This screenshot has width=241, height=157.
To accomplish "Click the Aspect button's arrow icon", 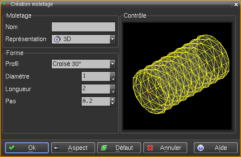I will tap(57, 148).
